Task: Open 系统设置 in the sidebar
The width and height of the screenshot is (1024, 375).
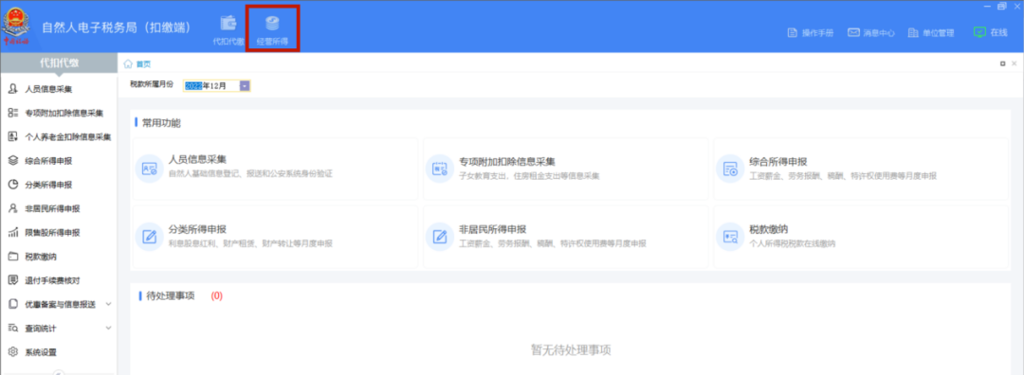Action: pyautogui.click(x=59, y=352)
